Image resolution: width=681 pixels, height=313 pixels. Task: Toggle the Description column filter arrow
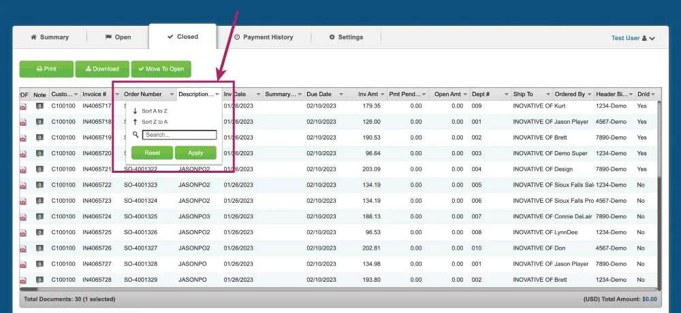click(217, 94)
